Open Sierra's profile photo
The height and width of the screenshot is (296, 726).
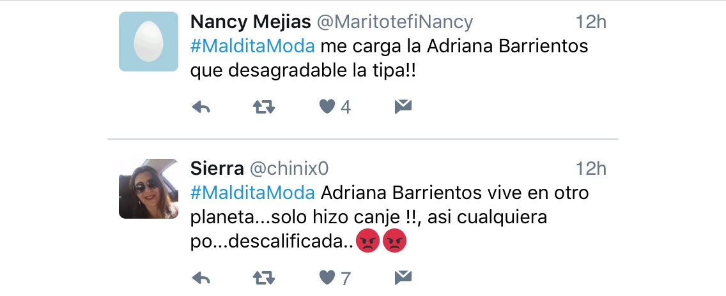(x=148, y=189)
